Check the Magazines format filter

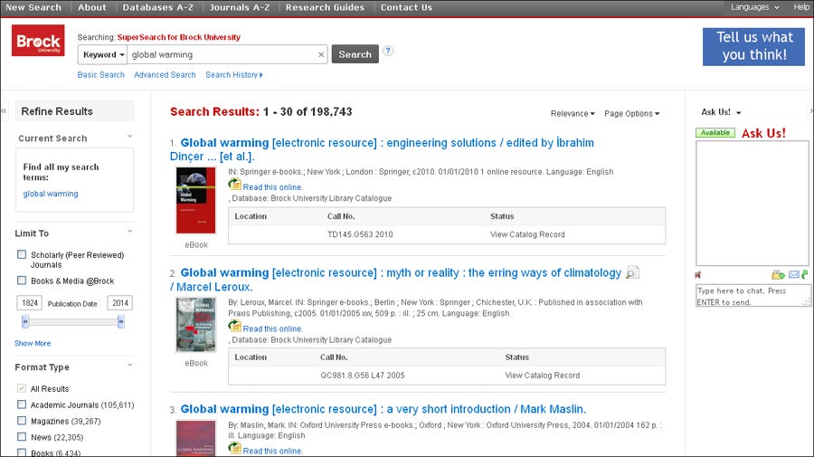tap(22, 421)
